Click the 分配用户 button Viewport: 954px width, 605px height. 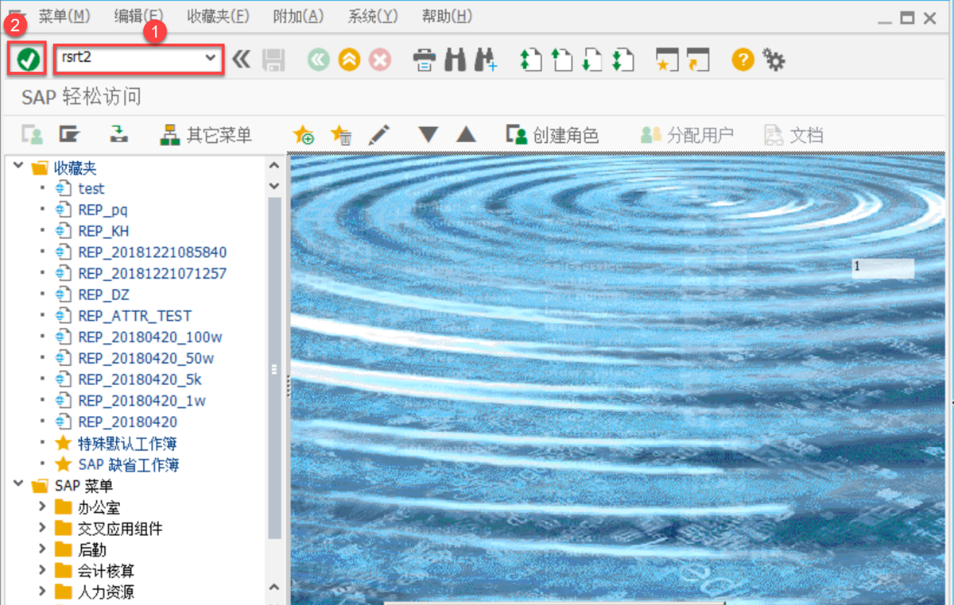pos(687,136)
